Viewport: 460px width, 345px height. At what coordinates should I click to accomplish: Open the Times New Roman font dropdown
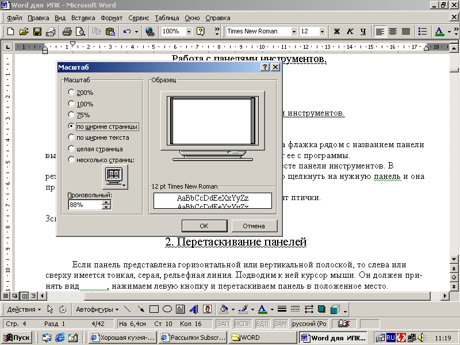[x=294, y=32]
